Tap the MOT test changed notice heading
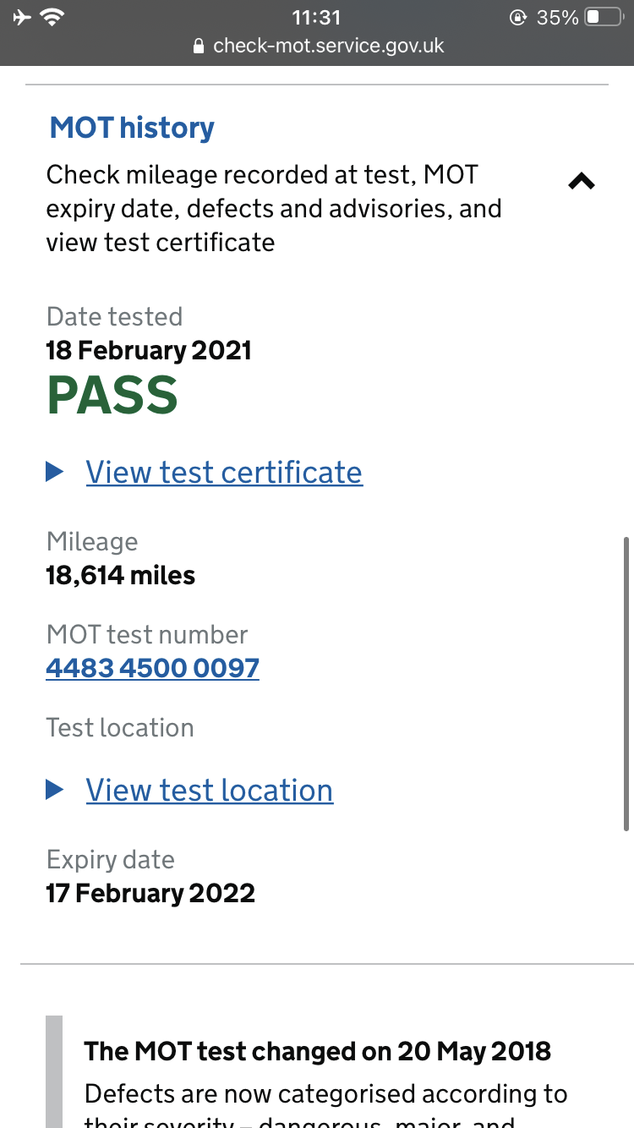Screen dimensions: 634x1128 318,1051
